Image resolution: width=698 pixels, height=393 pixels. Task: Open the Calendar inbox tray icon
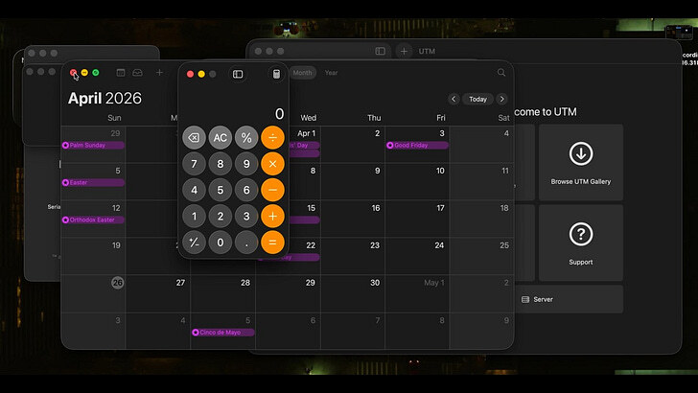tap(137, 72)
